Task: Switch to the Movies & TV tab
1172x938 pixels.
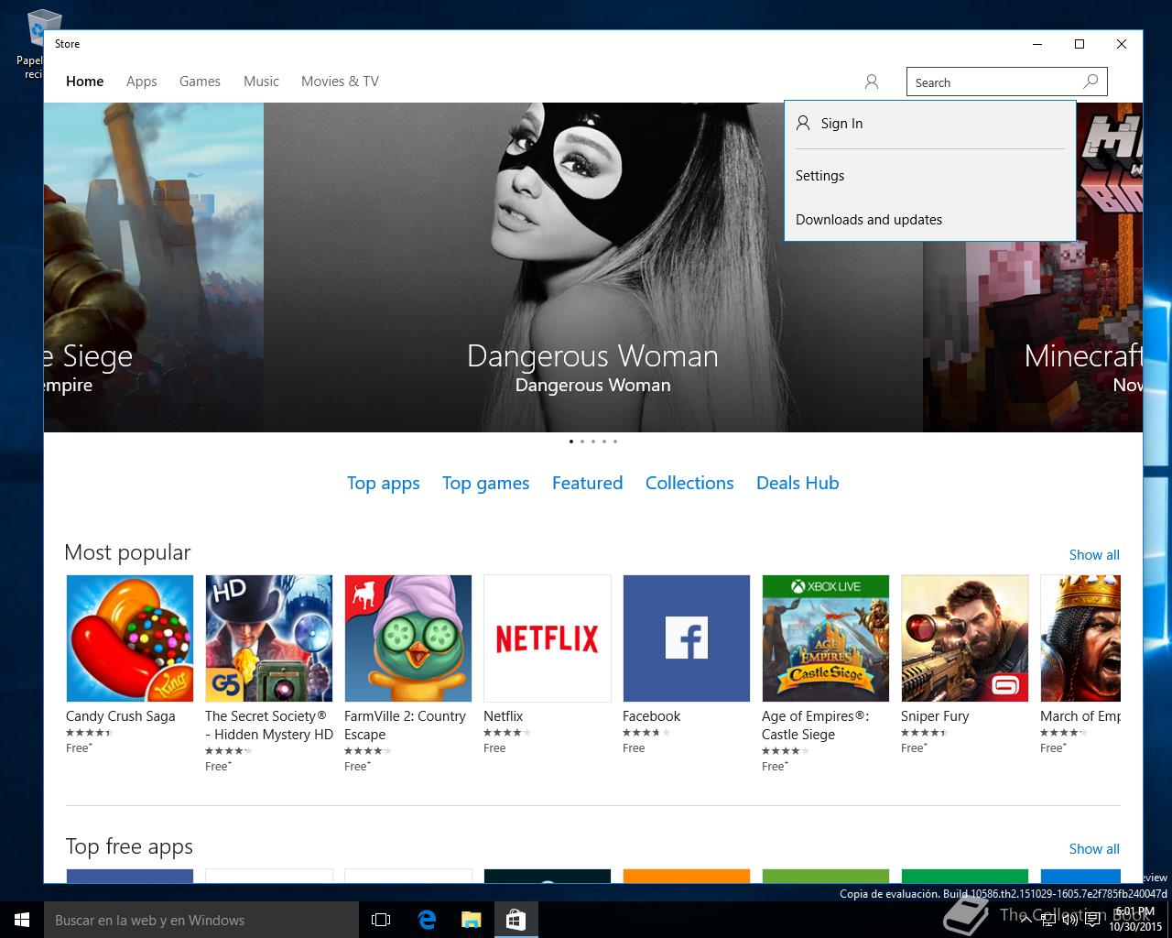Action: pyautogui.click(x=340, y=82)
